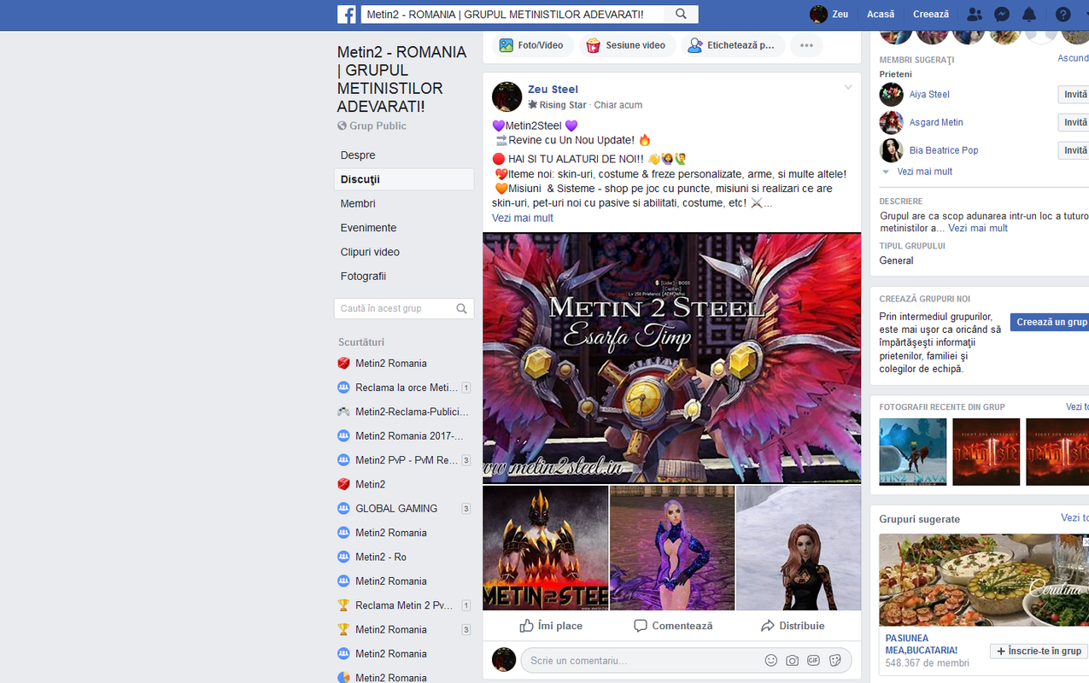Open the Messenger icon in top bar
This screenshot has height=683, width=1089.
pos(1003,15)
